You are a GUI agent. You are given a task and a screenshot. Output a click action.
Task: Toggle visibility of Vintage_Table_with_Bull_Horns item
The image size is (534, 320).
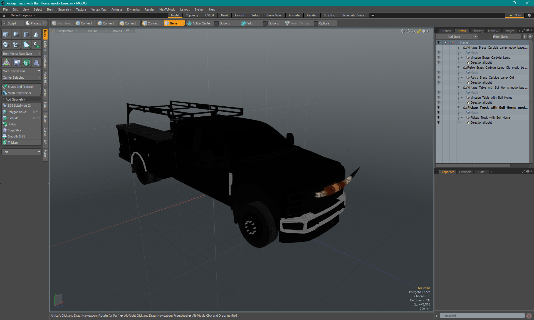click(x=439, y=97)
